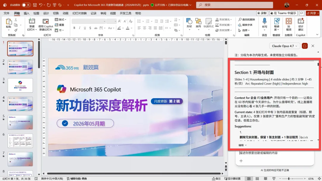Click the plus attach icon in prompt box
Image resolution: width=322 pixels, height=181 pixels.
241,161
